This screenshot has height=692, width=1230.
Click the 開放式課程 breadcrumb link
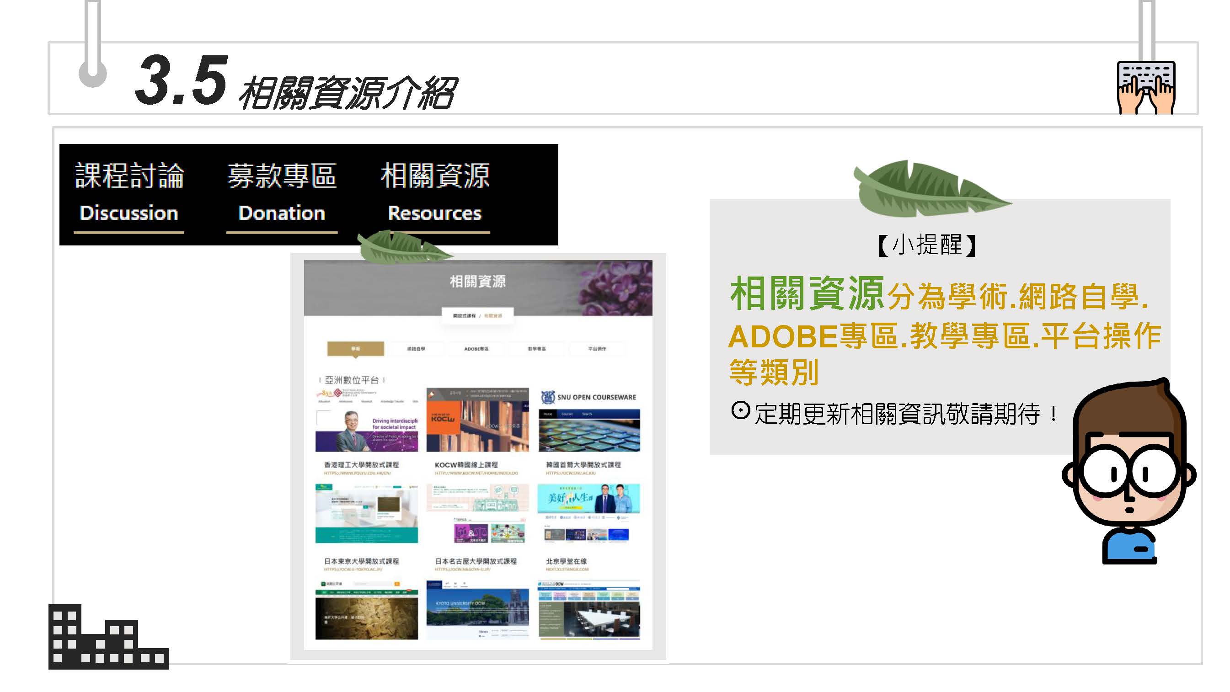(x=464, y=316)
